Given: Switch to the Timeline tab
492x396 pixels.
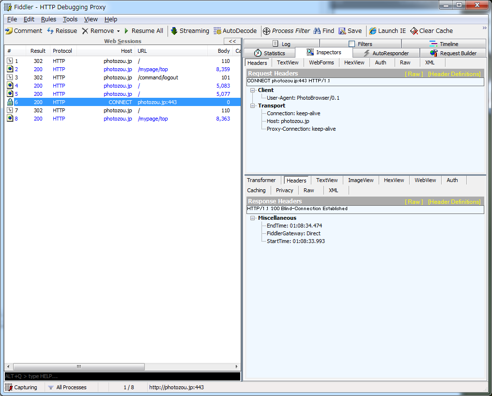Looking at the screenshot, I should [x=444, y=44].
